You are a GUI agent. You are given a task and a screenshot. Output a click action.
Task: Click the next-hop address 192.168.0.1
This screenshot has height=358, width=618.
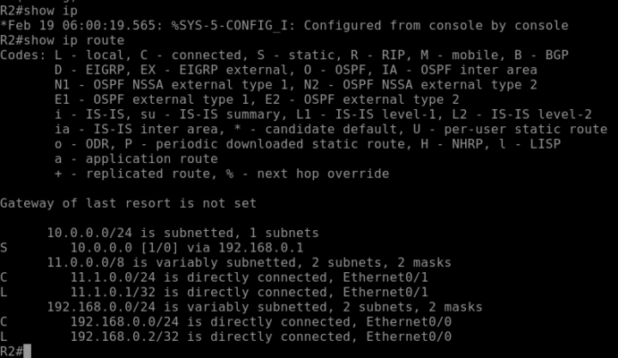tap(261, 248)
